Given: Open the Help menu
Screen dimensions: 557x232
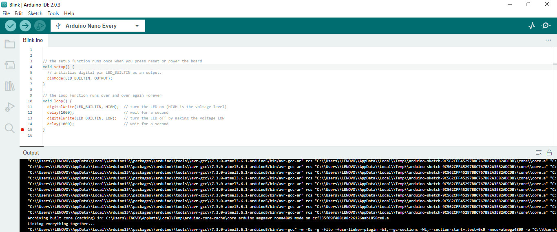Looking at the screenshot, I should tap(69, 13).
